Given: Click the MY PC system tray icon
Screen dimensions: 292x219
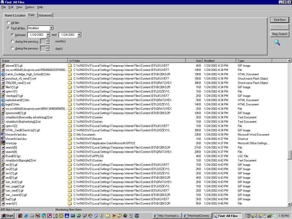Looking at the screenshot, I should point(273,216).
